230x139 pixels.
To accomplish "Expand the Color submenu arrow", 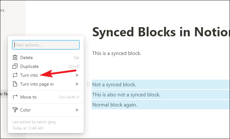I will click(77, 110).
